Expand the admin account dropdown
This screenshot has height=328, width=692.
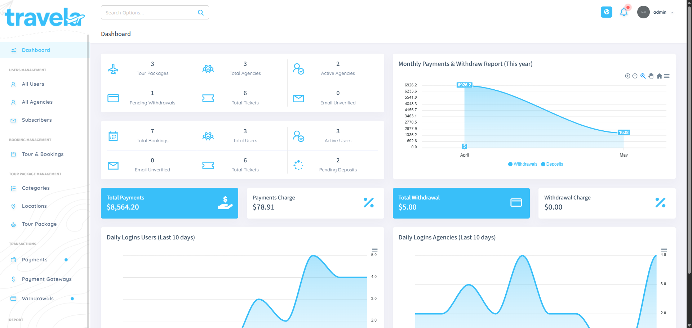[660, 12]
